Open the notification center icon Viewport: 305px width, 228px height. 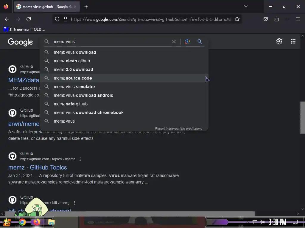(x=295, y=222)
